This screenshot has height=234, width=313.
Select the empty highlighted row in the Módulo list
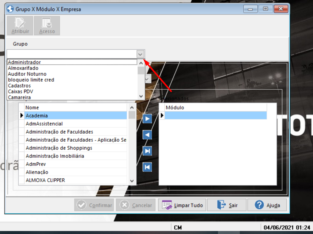216,115
